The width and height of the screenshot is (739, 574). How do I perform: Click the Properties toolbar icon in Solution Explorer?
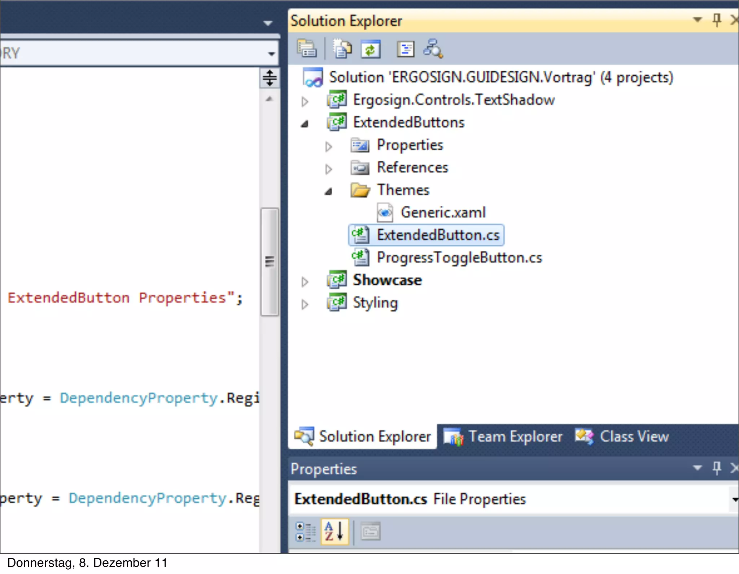(307, 49)
